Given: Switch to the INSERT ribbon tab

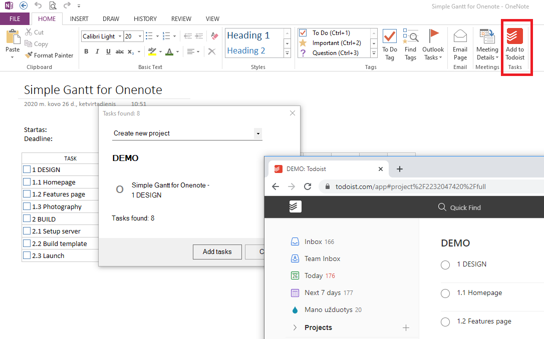Looking at the screenshot, I should (x=79, y=18).
